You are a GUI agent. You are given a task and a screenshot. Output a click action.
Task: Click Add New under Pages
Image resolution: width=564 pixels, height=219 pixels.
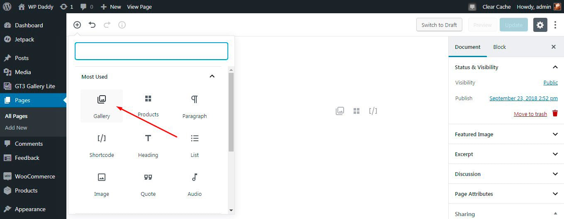(16, 128)
